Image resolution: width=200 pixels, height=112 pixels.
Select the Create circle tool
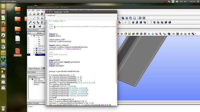coord(38,18)
